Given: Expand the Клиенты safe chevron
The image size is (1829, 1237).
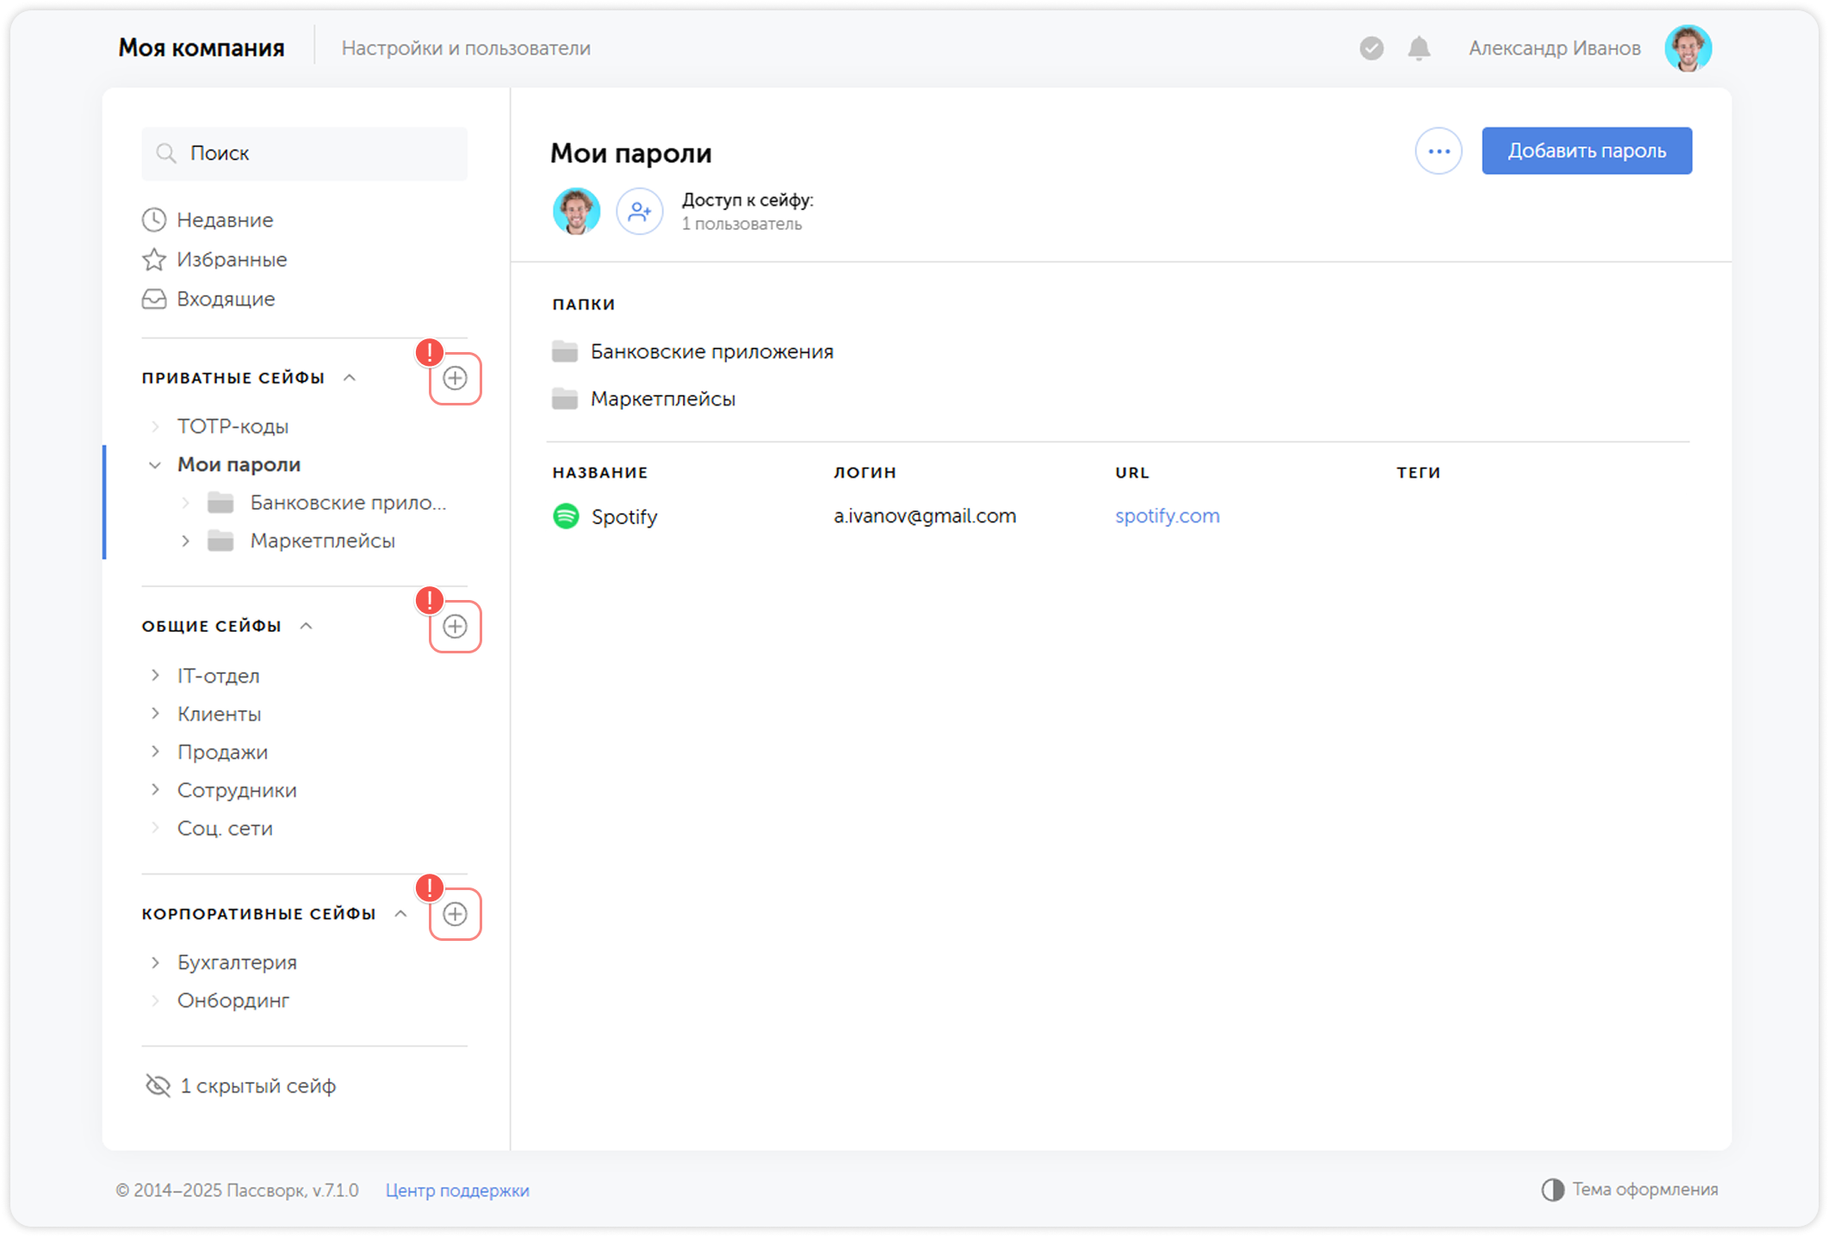Looking at the screenshot, I should (155, 714).
